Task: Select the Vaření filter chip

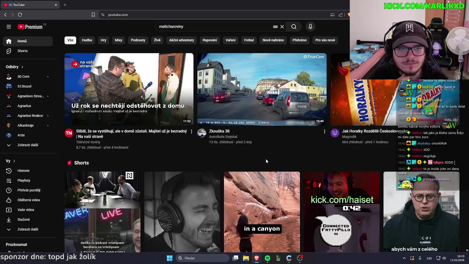Action: (230, 40)
